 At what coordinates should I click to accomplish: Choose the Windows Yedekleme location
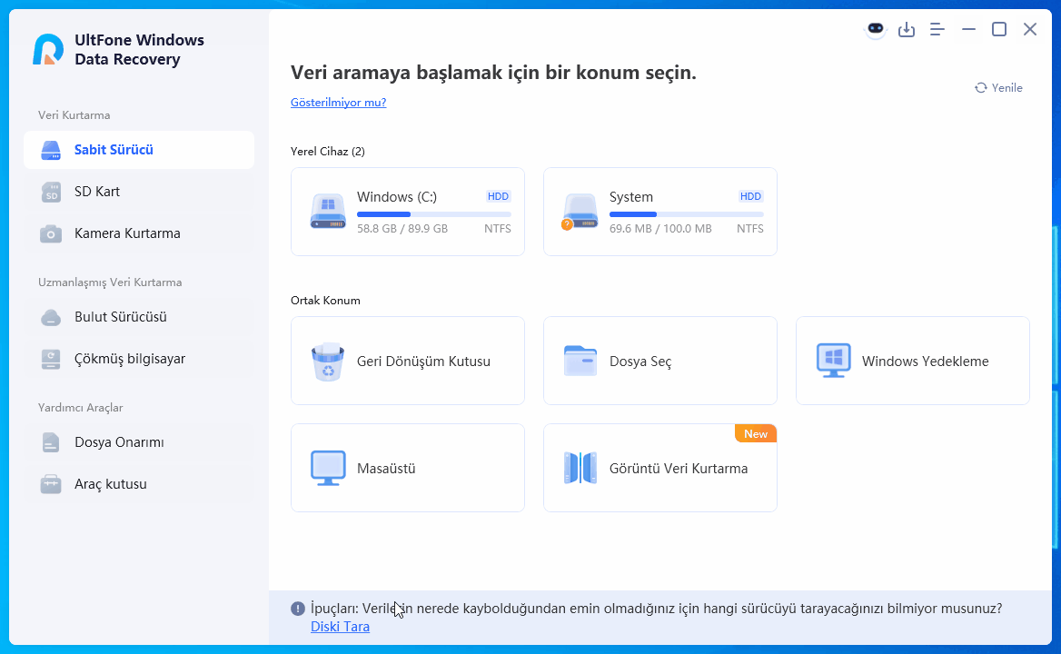(x=912, y=362)
